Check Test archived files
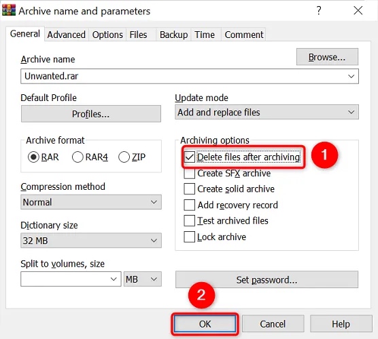Image resolution: width=378 pixels, height=339 pixels. tap(189, 221)
